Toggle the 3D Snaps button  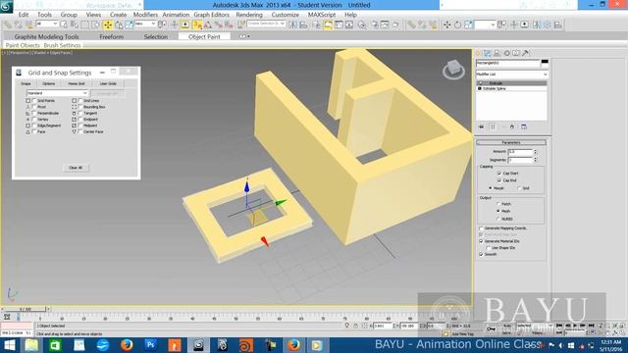pos(197,25)
